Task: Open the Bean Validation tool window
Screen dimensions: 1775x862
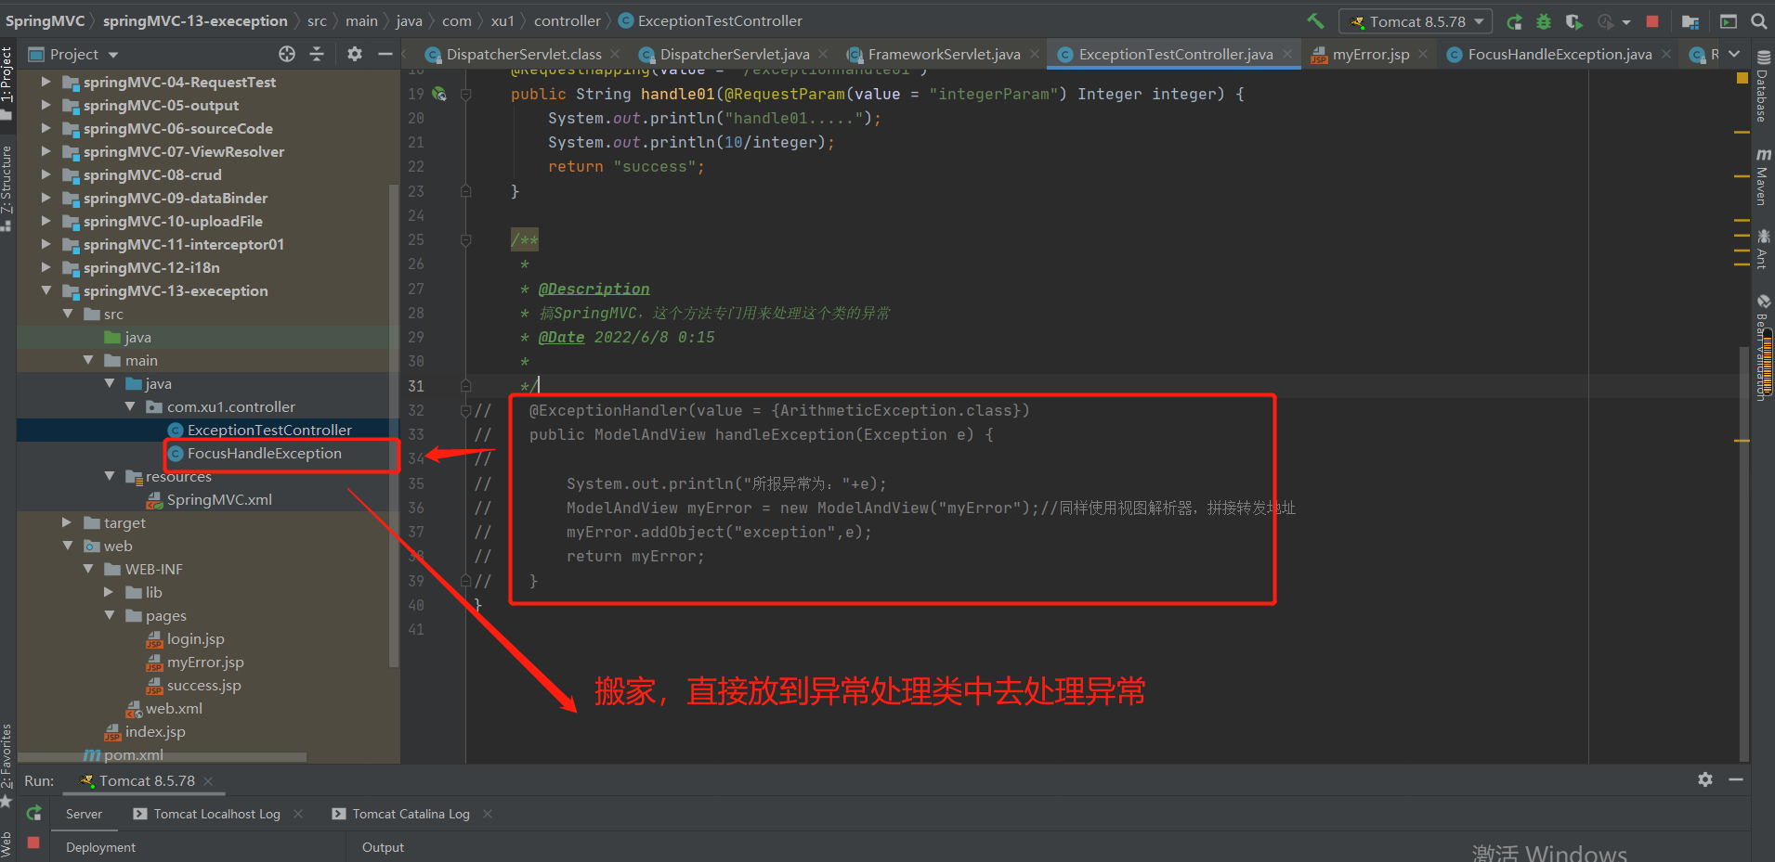Action: [1761, 347]
